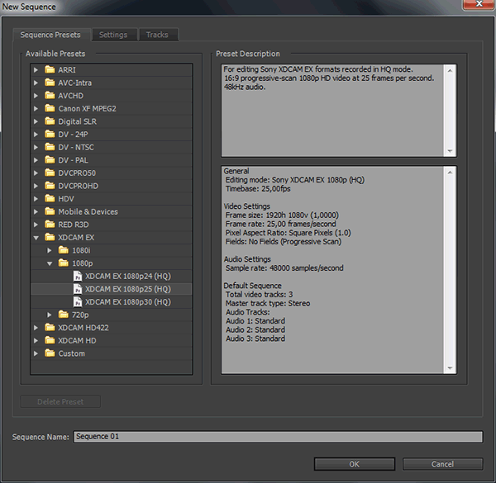Viewport: 496px width, 483px height.
Task: Click the DVCPRO50 folder icon
Action: tap(50, 173)
